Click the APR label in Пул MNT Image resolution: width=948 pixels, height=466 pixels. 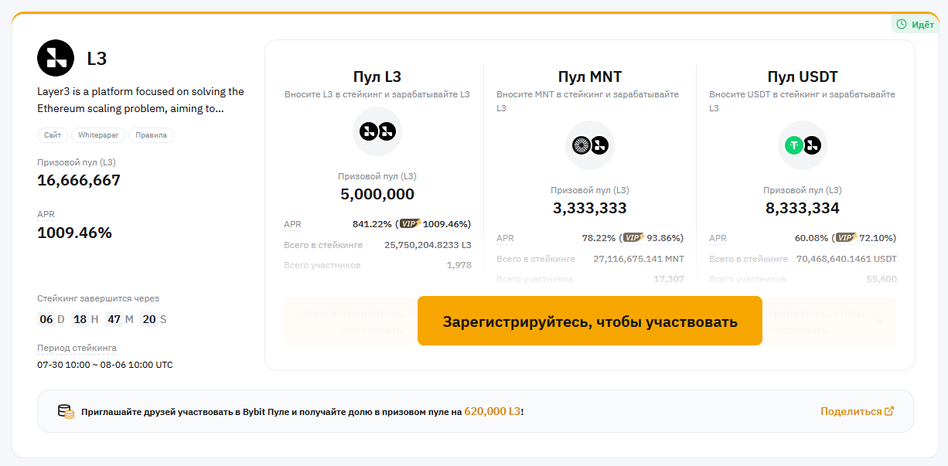pos(505,238)
